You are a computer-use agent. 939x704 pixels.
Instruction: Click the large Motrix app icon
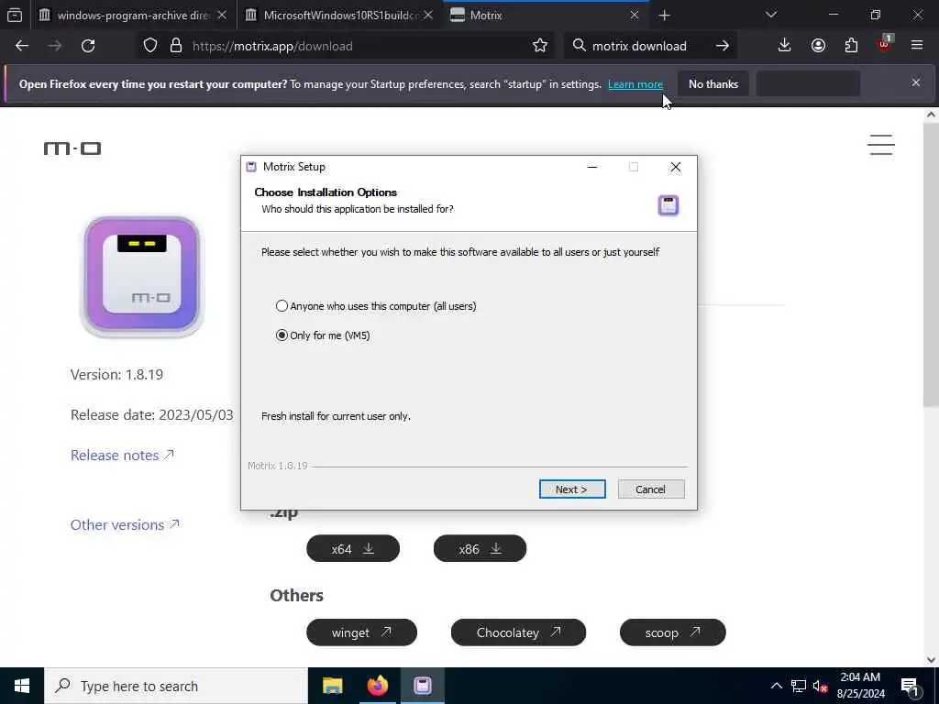[x=142, y=276]
